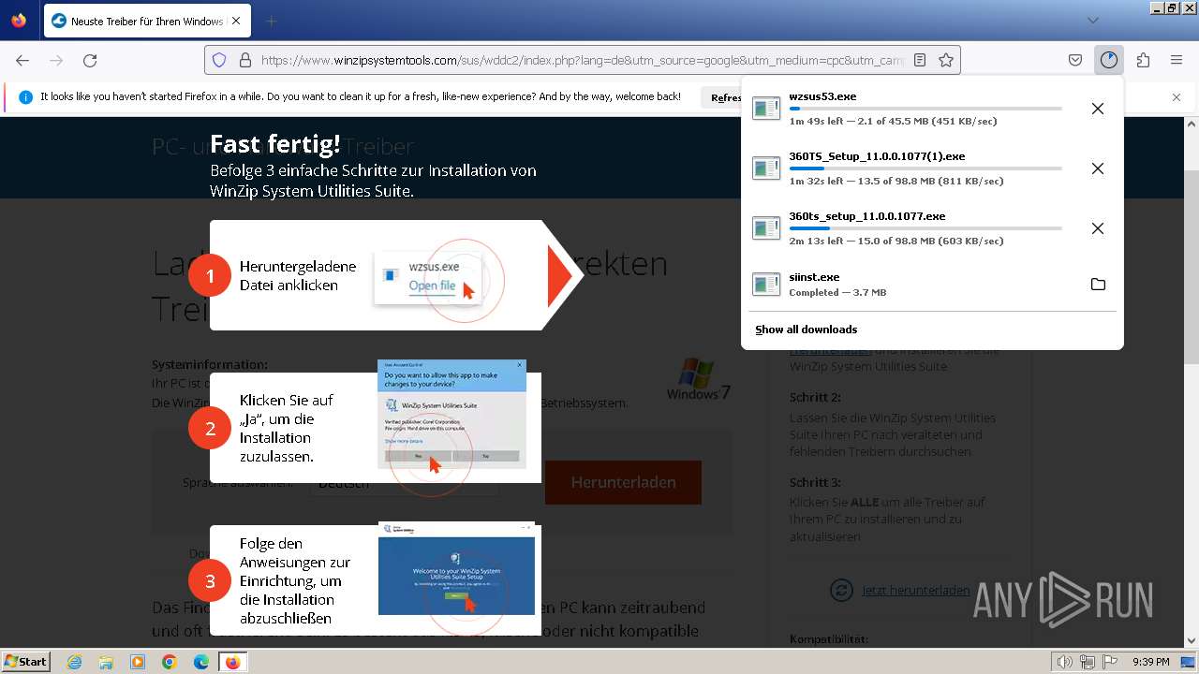Screen dimensions: 1199x674
Task: Dismiss the Firefox refresh notification bar
Action: click(x=1177, y=97)
